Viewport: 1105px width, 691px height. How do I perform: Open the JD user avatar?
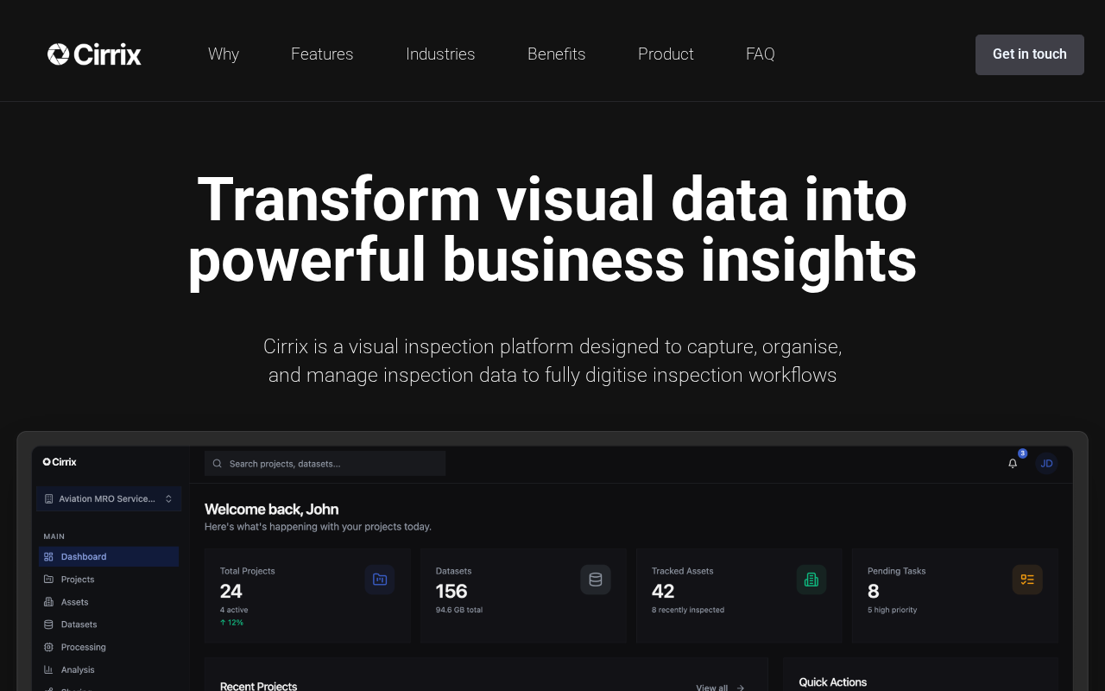pos(1046,464)
